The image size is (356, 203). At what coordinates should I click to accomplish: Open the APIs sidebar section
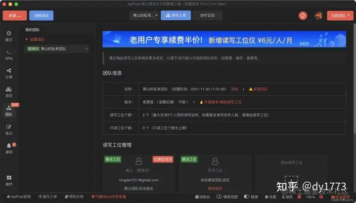[x=8, y=55]
